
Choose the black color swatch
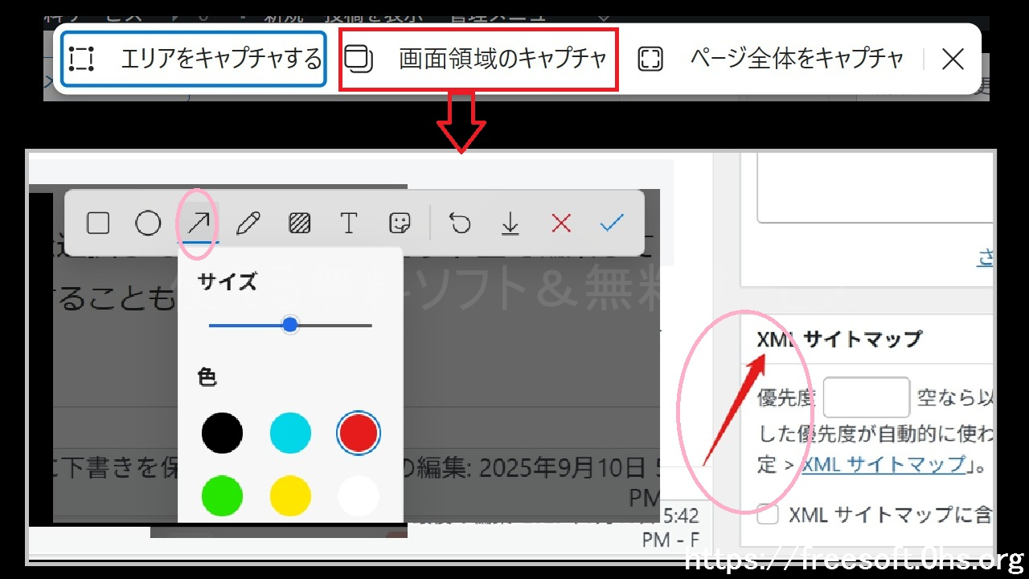222,433
